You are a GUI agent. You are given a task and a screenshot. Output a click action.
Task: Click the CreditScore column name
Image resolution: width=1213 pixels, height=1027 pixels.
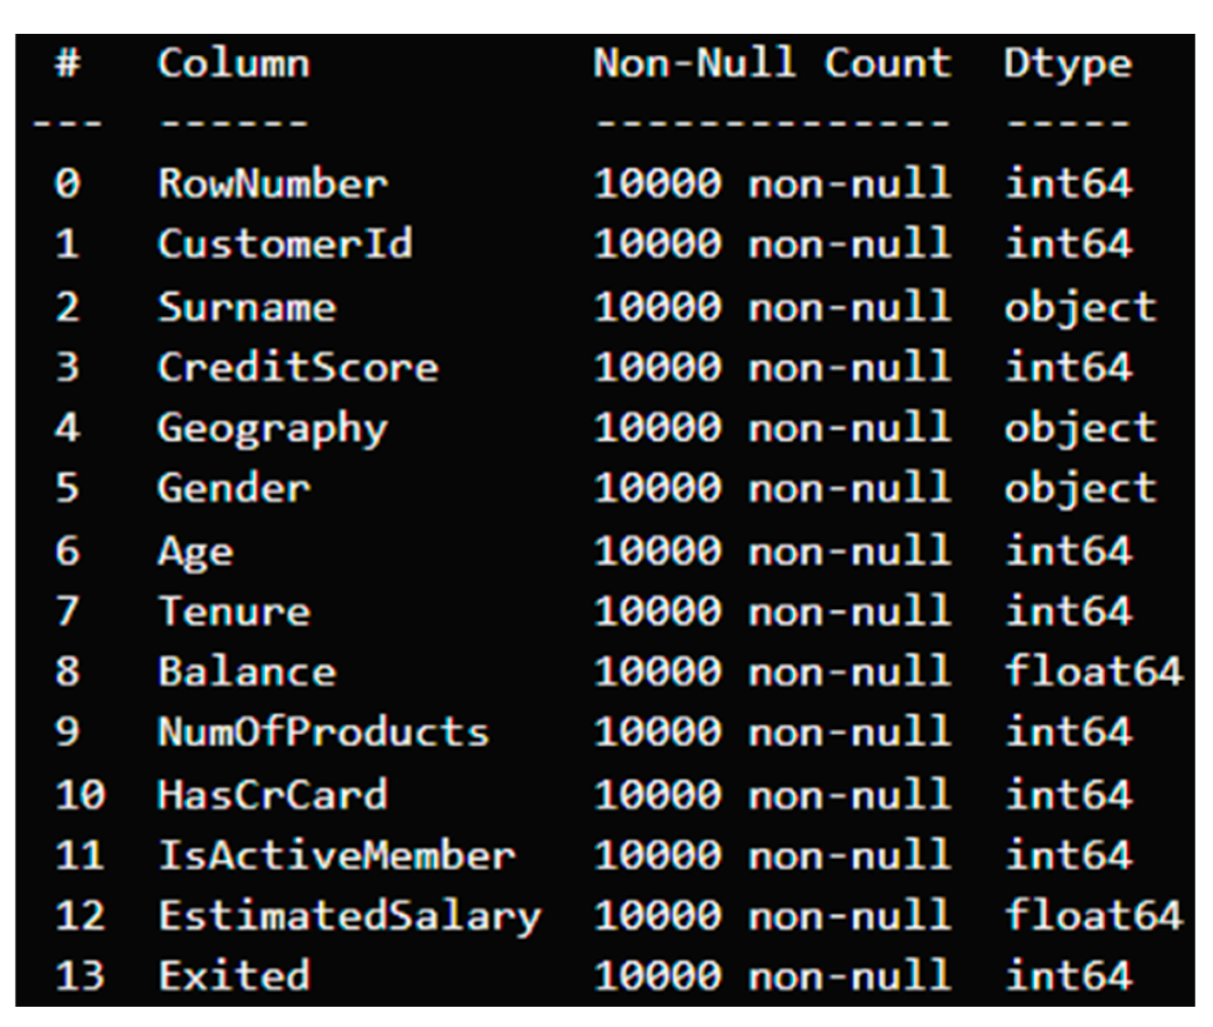pyautogui.click(x=298, y=368)
